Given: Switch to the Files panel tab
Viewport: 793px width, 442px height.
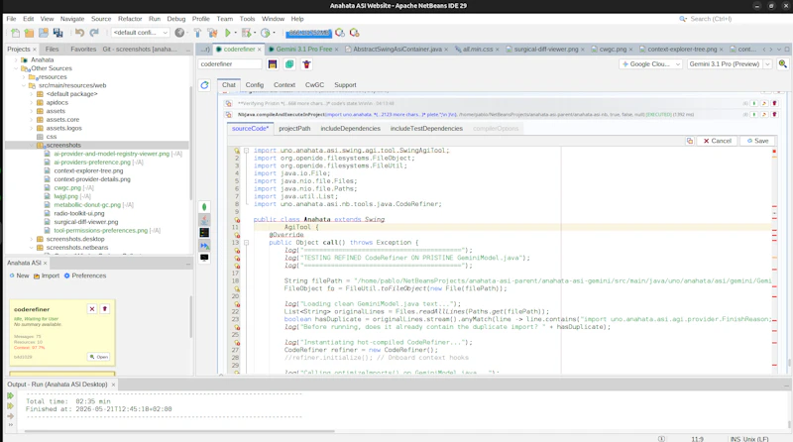Looking at the screenshot, I should point(53,49).
